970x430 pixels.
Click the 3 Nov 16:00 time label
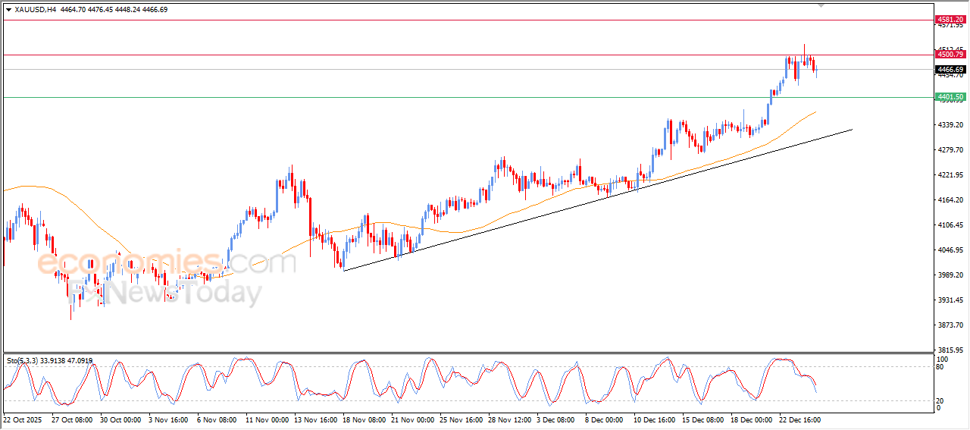[169, 419]
